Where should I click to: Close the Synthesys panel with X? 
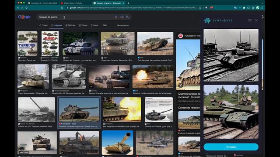point(256,20)
